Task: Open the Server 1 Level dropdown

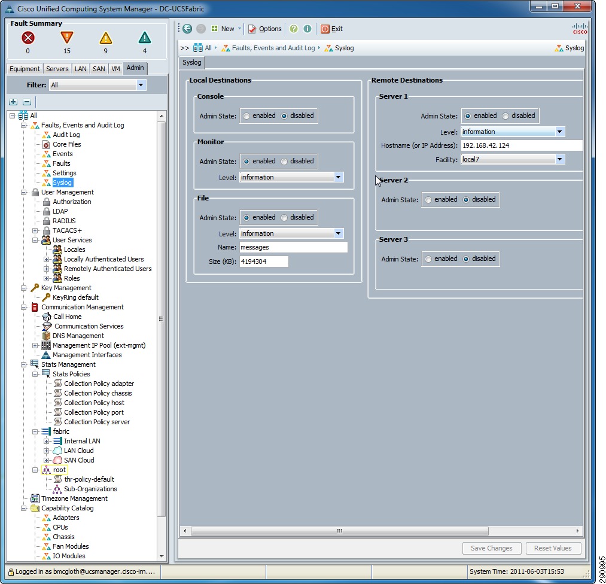Action: pyautogui.click(x=559, y=132)
